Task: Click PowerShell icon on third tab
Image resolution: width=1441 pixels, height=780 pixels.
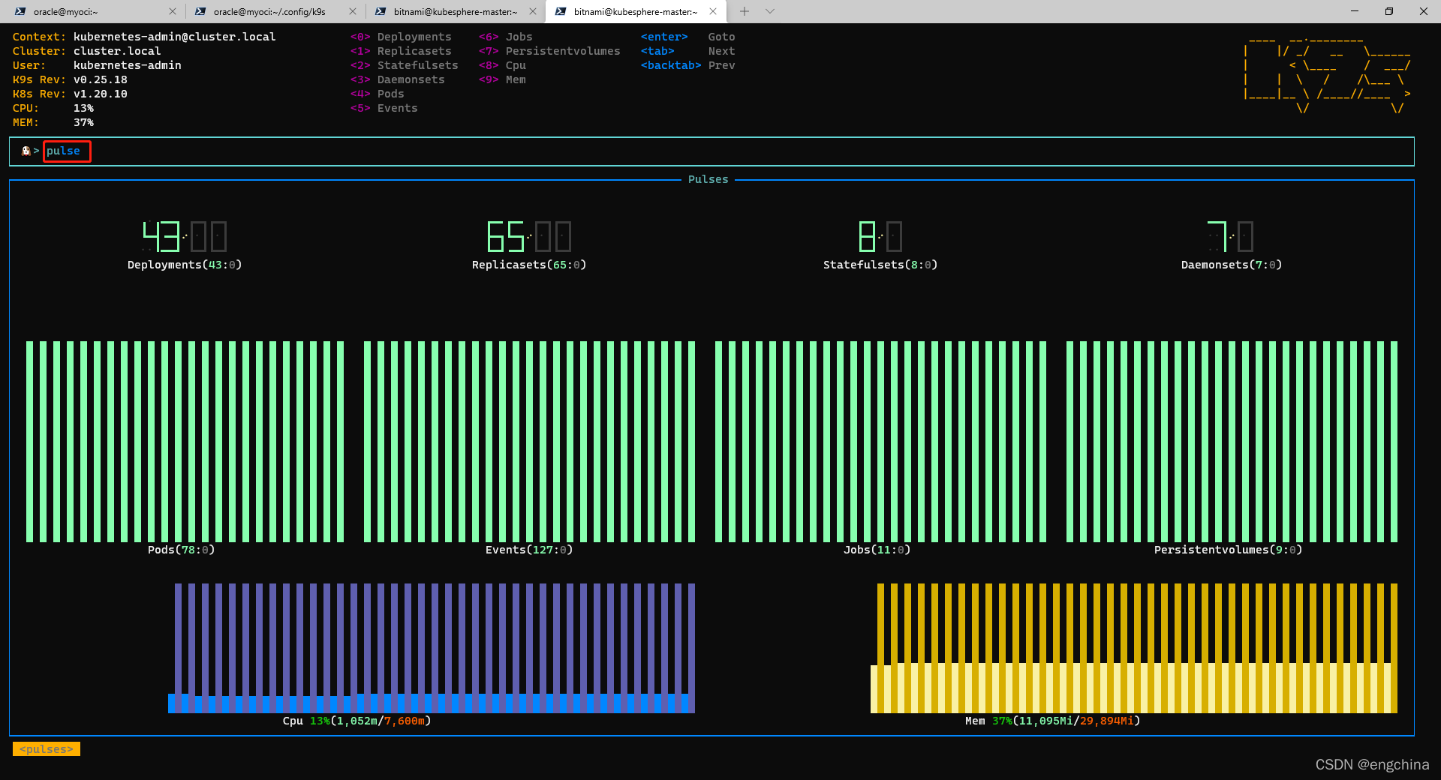Action: click(381, 11)
